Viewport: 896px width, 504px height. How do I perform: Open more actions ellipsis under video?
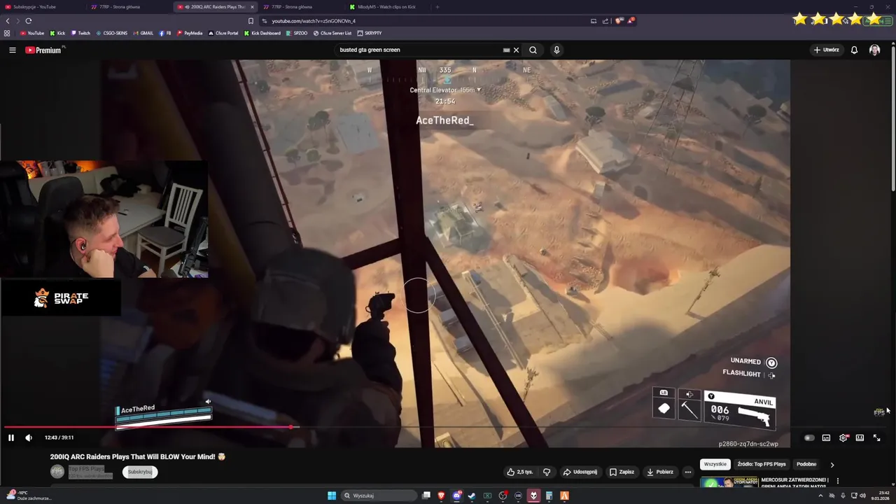click(x=688, y=472)
